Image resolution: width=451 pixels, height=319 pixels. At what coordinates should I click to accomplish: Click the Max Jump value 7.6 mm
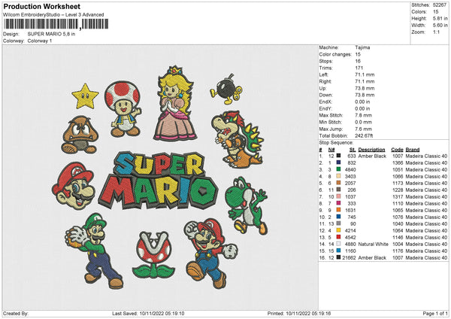[363, 129]
